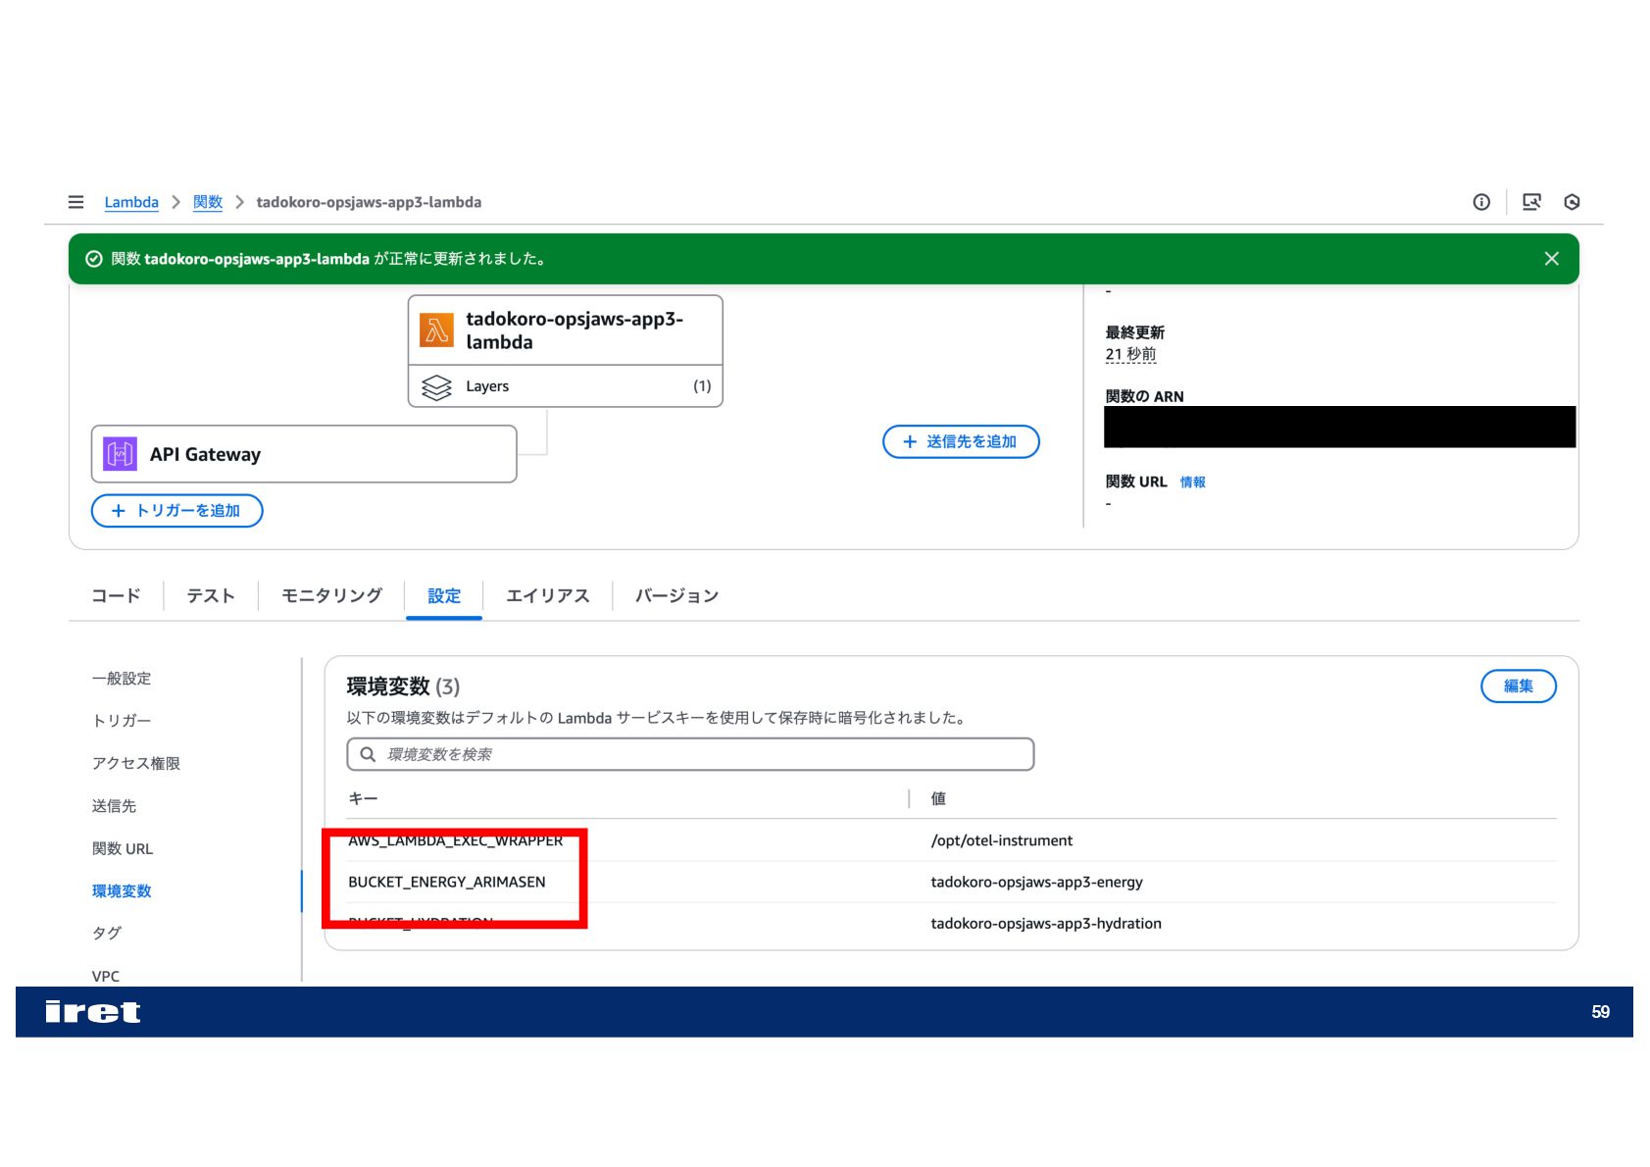Click the 環境変数 (3) heading

[403, 686]
